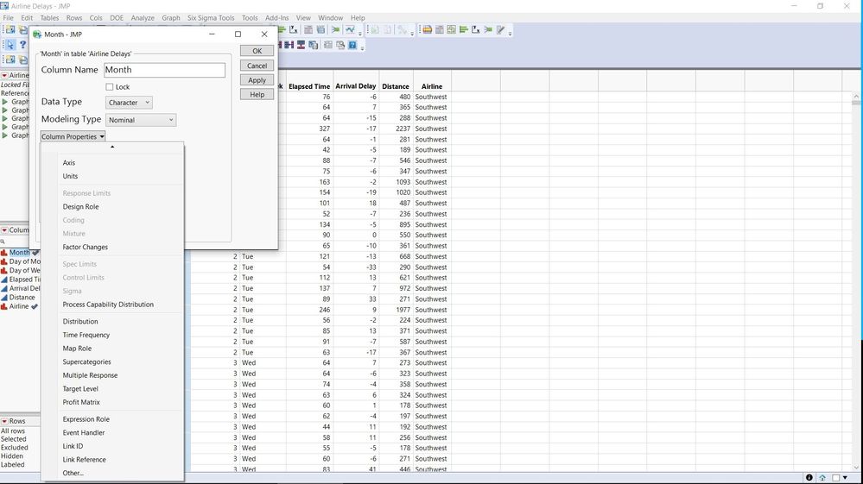Click the up arrow status bar icon
The height and width of the screenshot is (484, 863).
coord(822,478)
